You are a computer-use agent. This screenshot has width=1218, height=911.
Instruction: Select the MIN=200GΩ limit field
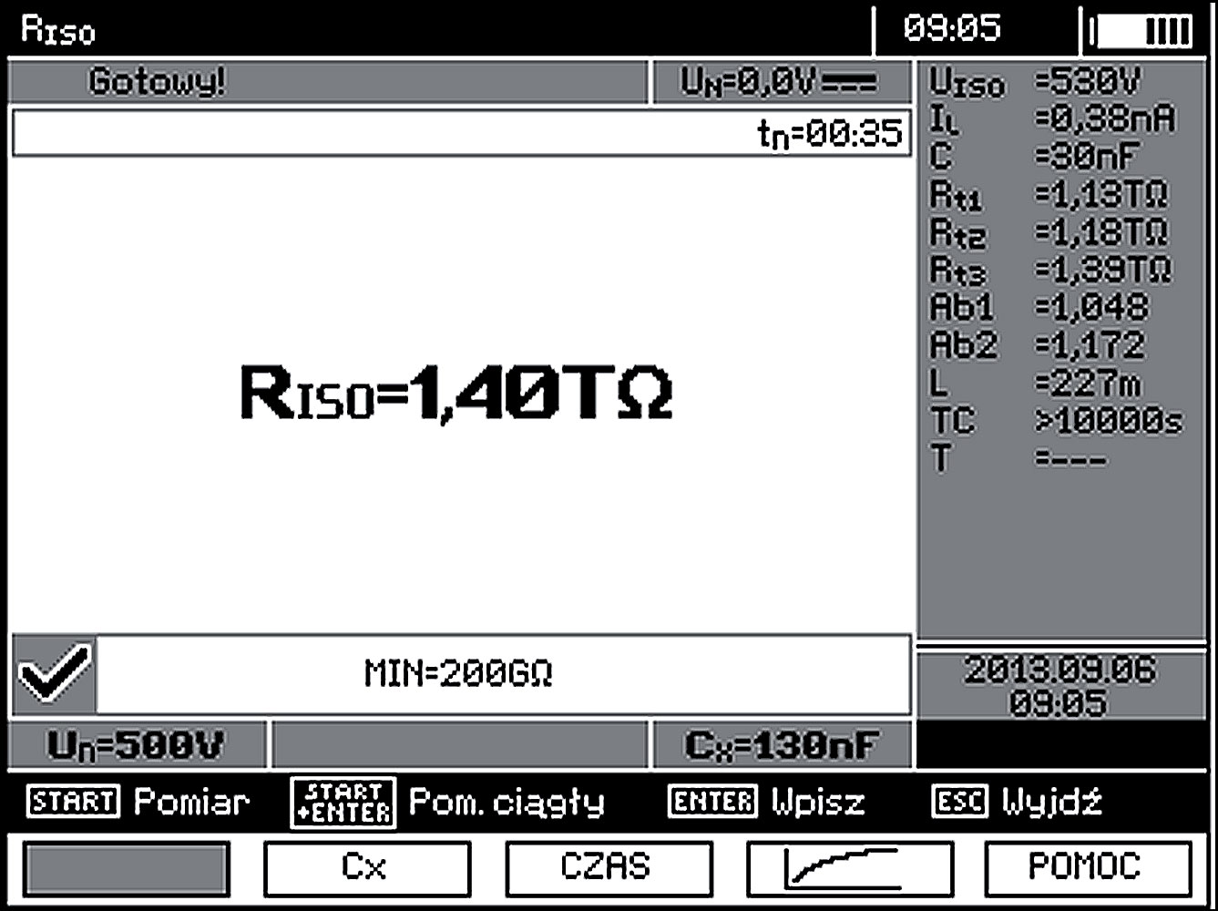tap(504, 674)
